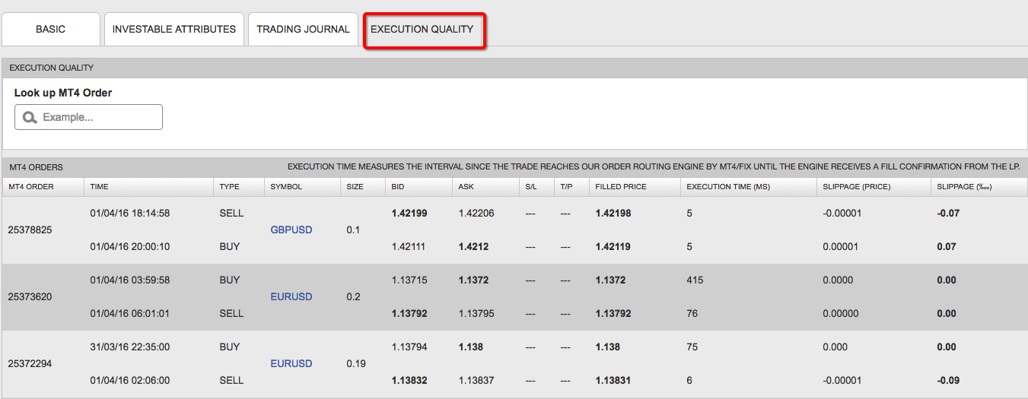
Task: Click time 01/04/16 02:06:00
Action: pos(129,380)
